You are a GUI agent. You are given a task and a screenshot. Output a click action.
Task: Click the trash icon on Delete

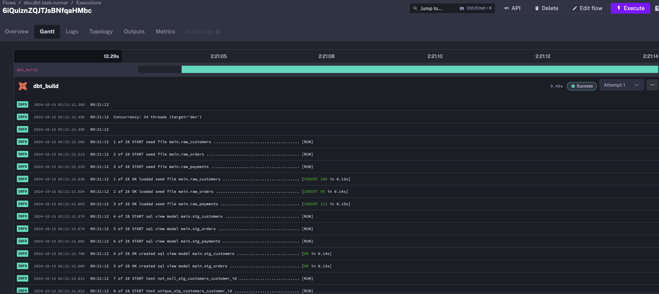[537, 8]
